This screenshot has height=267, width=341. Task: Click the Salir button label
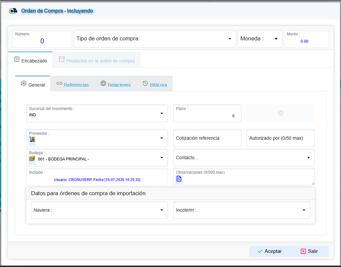click(313, 251)
